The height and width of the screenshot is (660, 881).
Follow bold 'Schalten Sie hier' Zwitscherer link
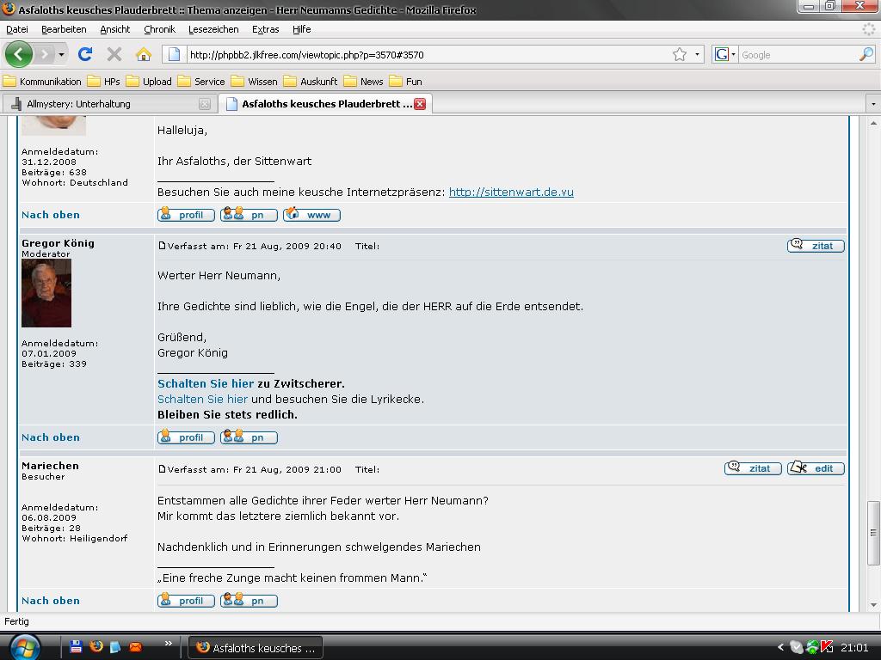click(x=206, y=384)
